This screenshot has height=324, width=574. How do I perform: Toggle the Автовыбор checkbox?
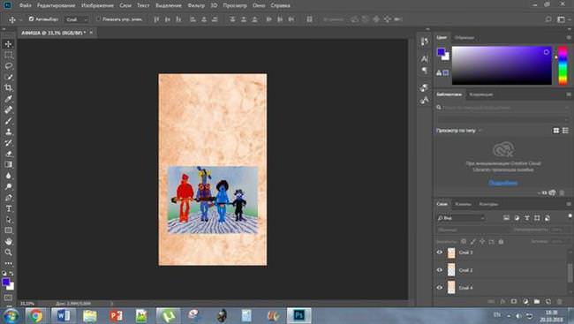tap(31, 19)
